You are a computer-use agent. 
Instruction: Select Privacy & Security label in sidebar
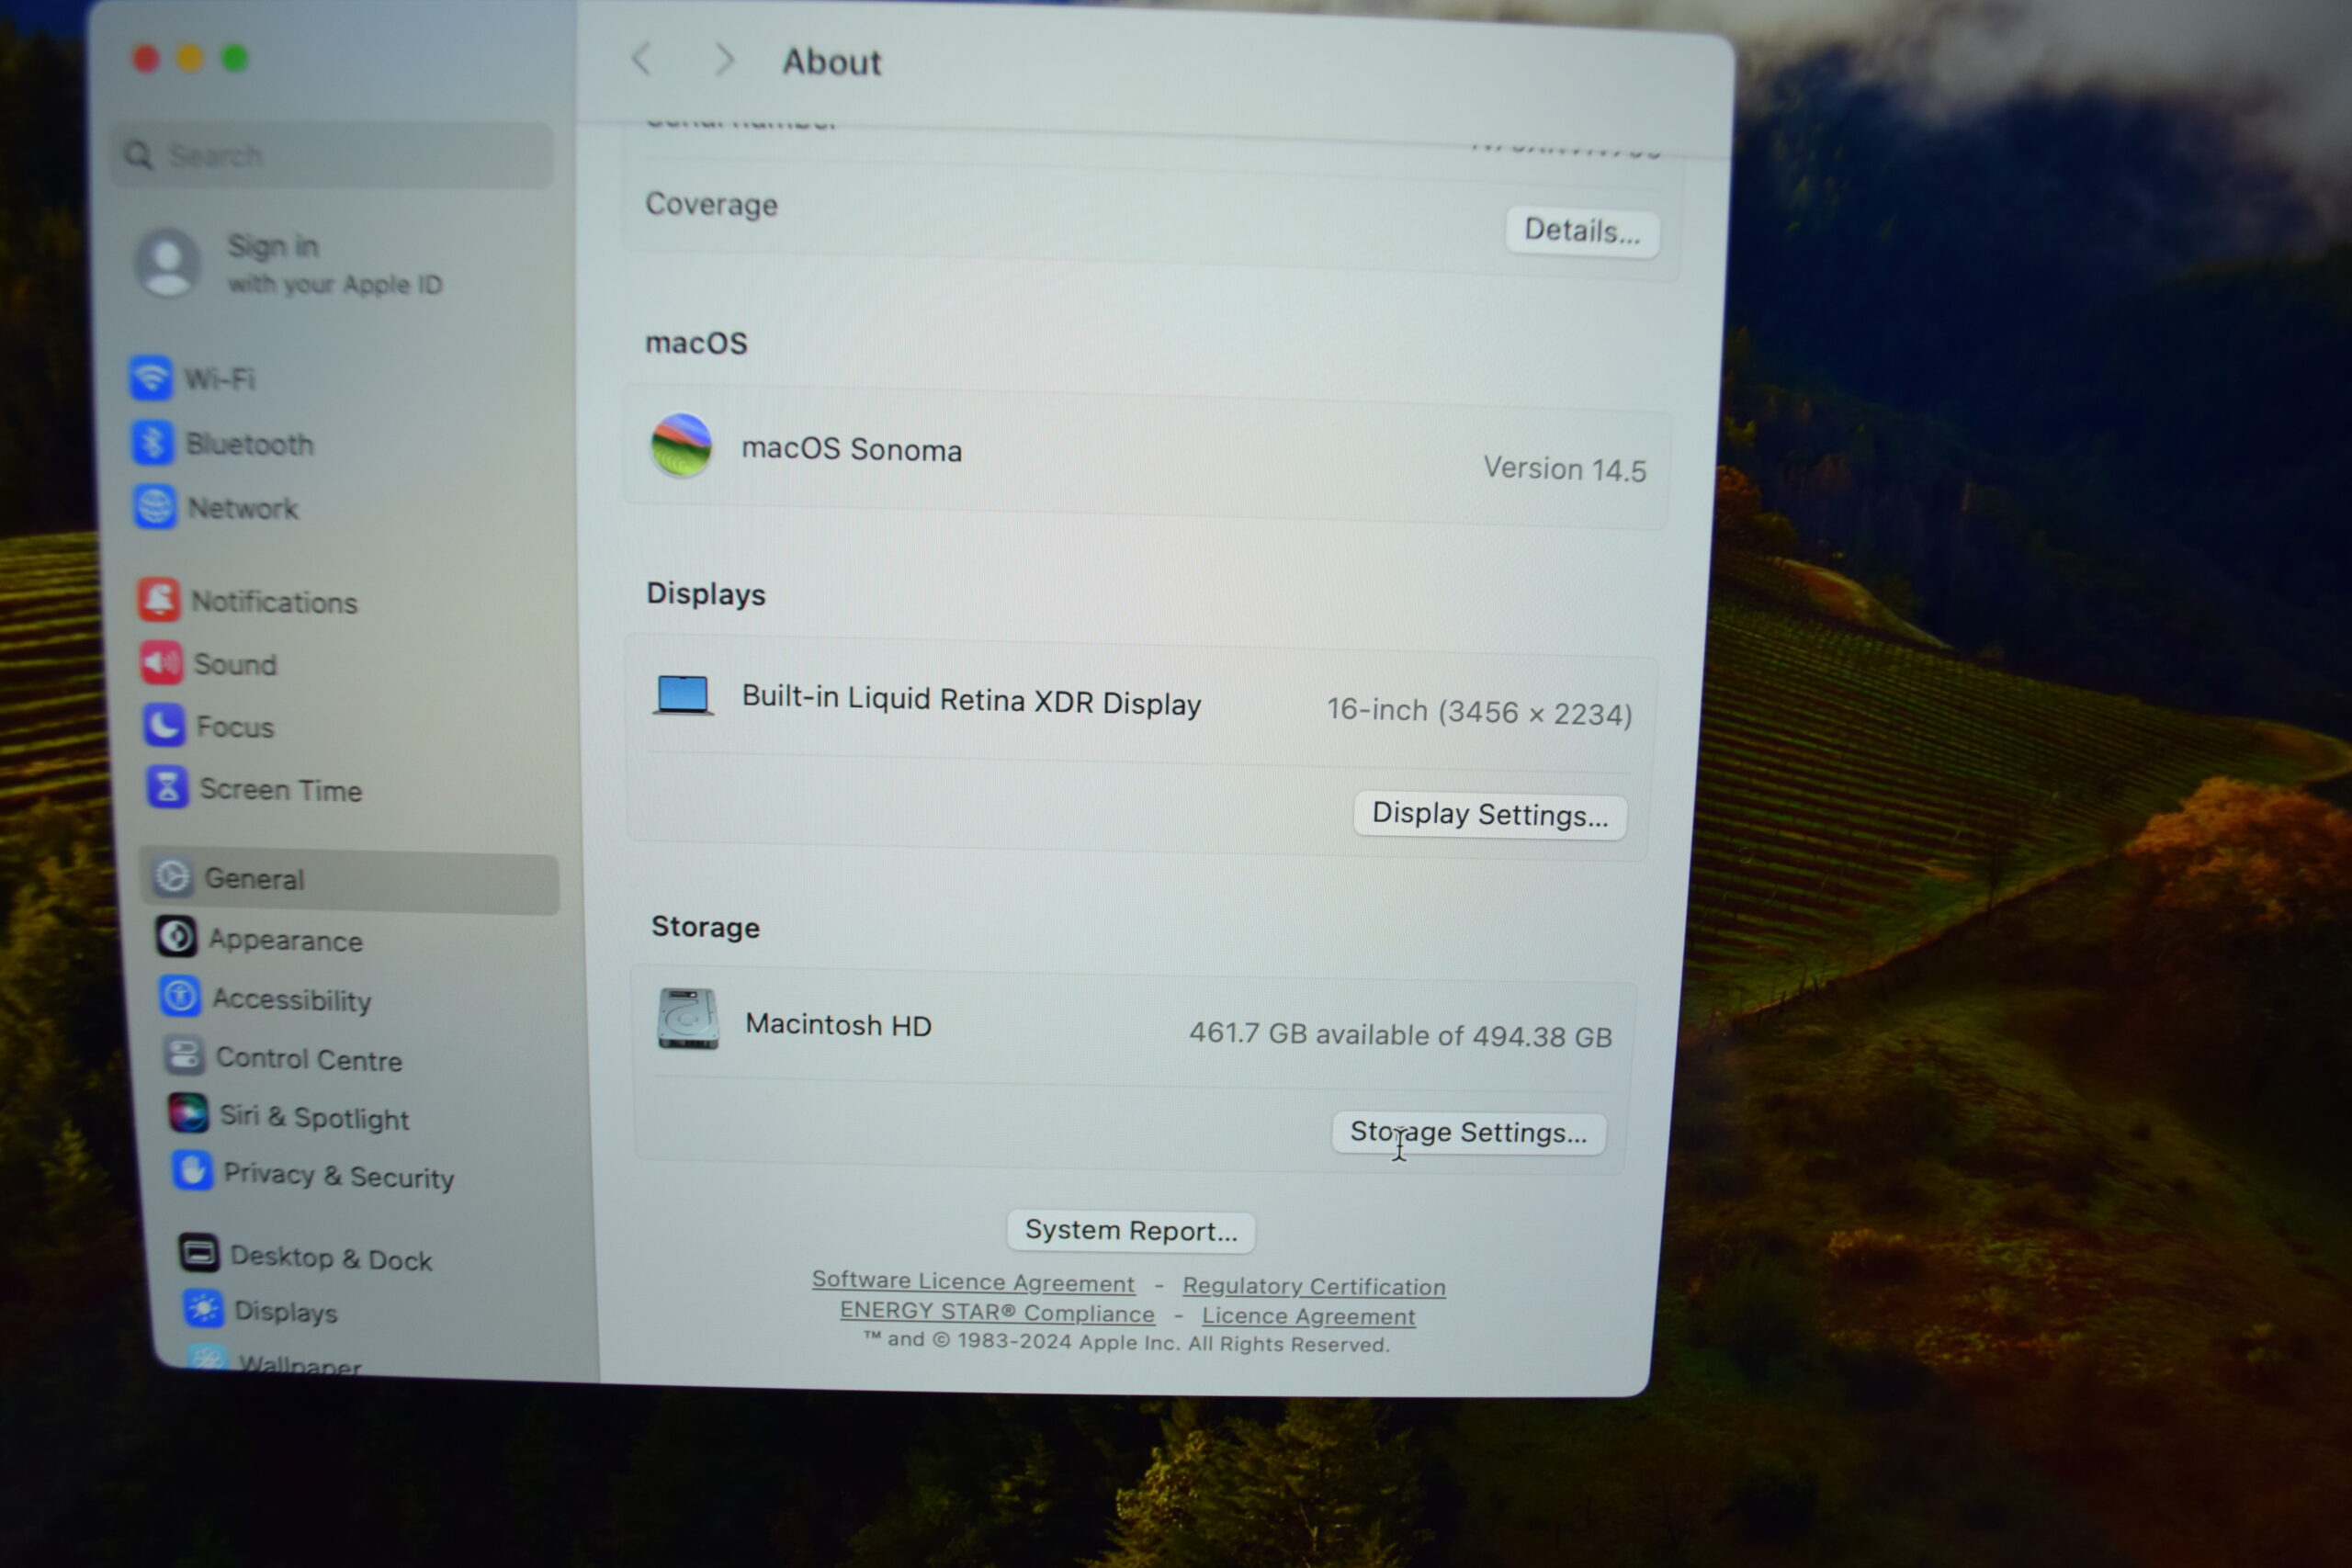[339, 1176]
